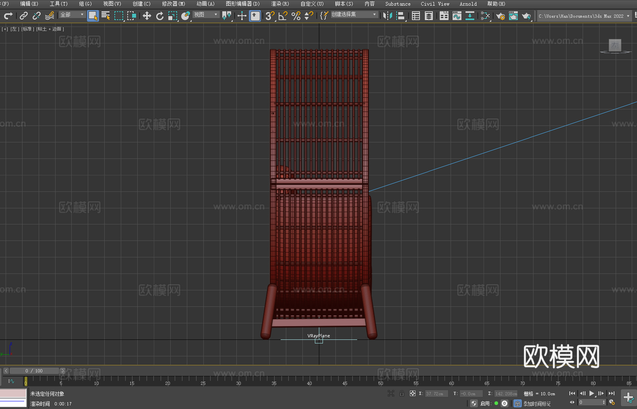Click the [标准] viewport shading label
The width and height of the screenshot is (637, 409).
pos(28,29)
